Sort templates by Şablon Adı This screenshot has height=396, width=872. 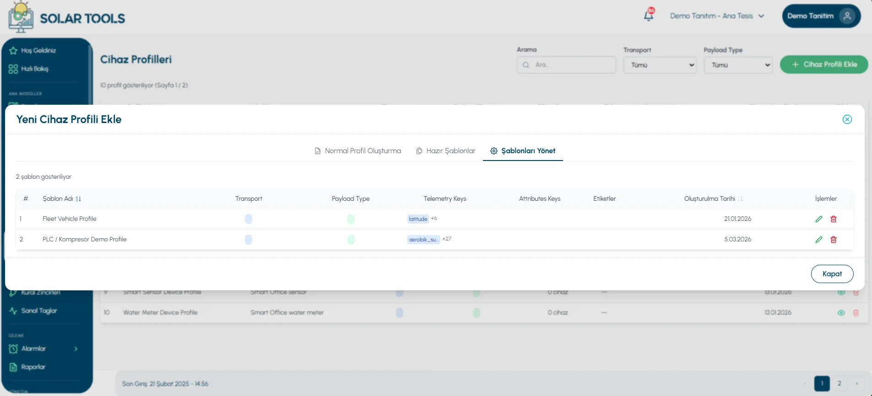78,199
